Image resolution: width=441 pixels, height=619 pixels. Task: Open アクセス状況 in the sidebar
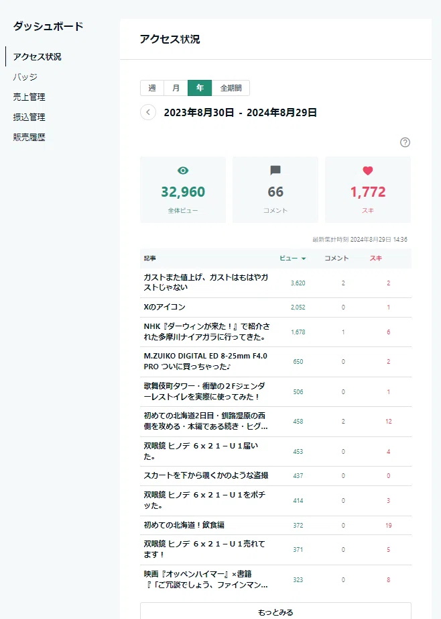[37, 56]
